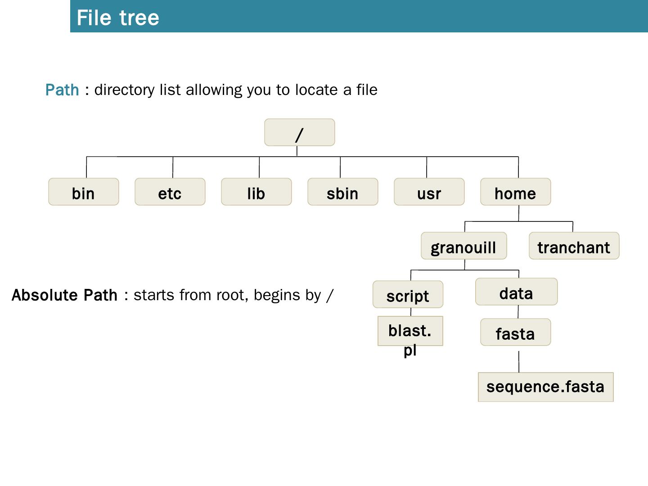Click the usr directory box

tap(429, 192)
